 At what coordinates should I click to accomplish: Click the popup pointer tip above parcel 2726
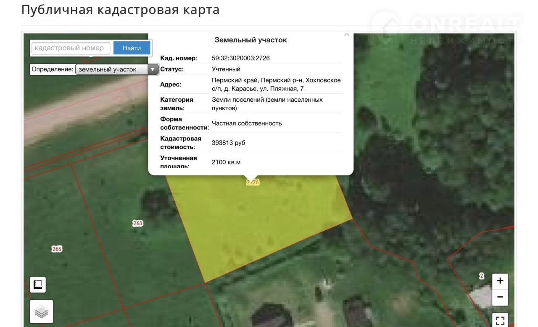(x=251, y=178)
